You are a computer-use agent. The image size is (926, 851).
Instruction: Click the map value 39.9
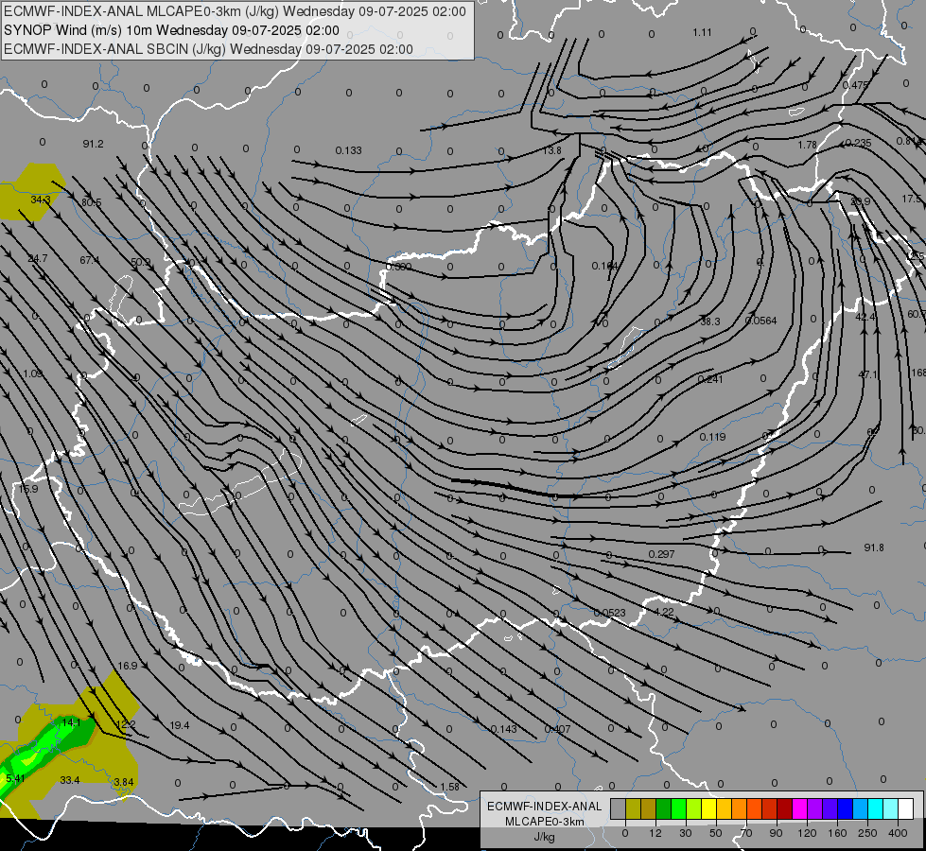[x=861, y=202]
